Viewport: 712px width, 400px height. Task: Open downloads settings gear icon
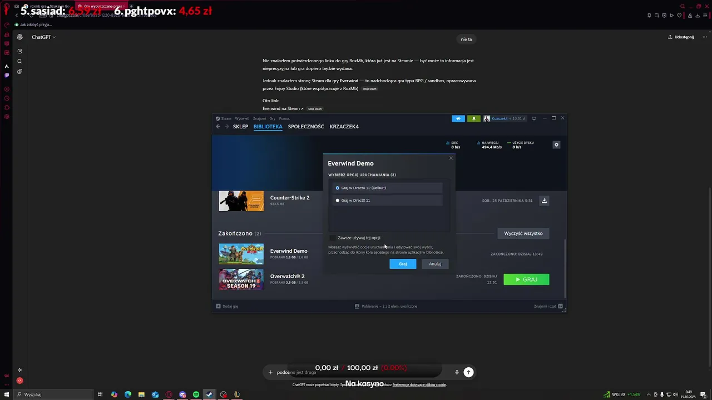point(556,145)
